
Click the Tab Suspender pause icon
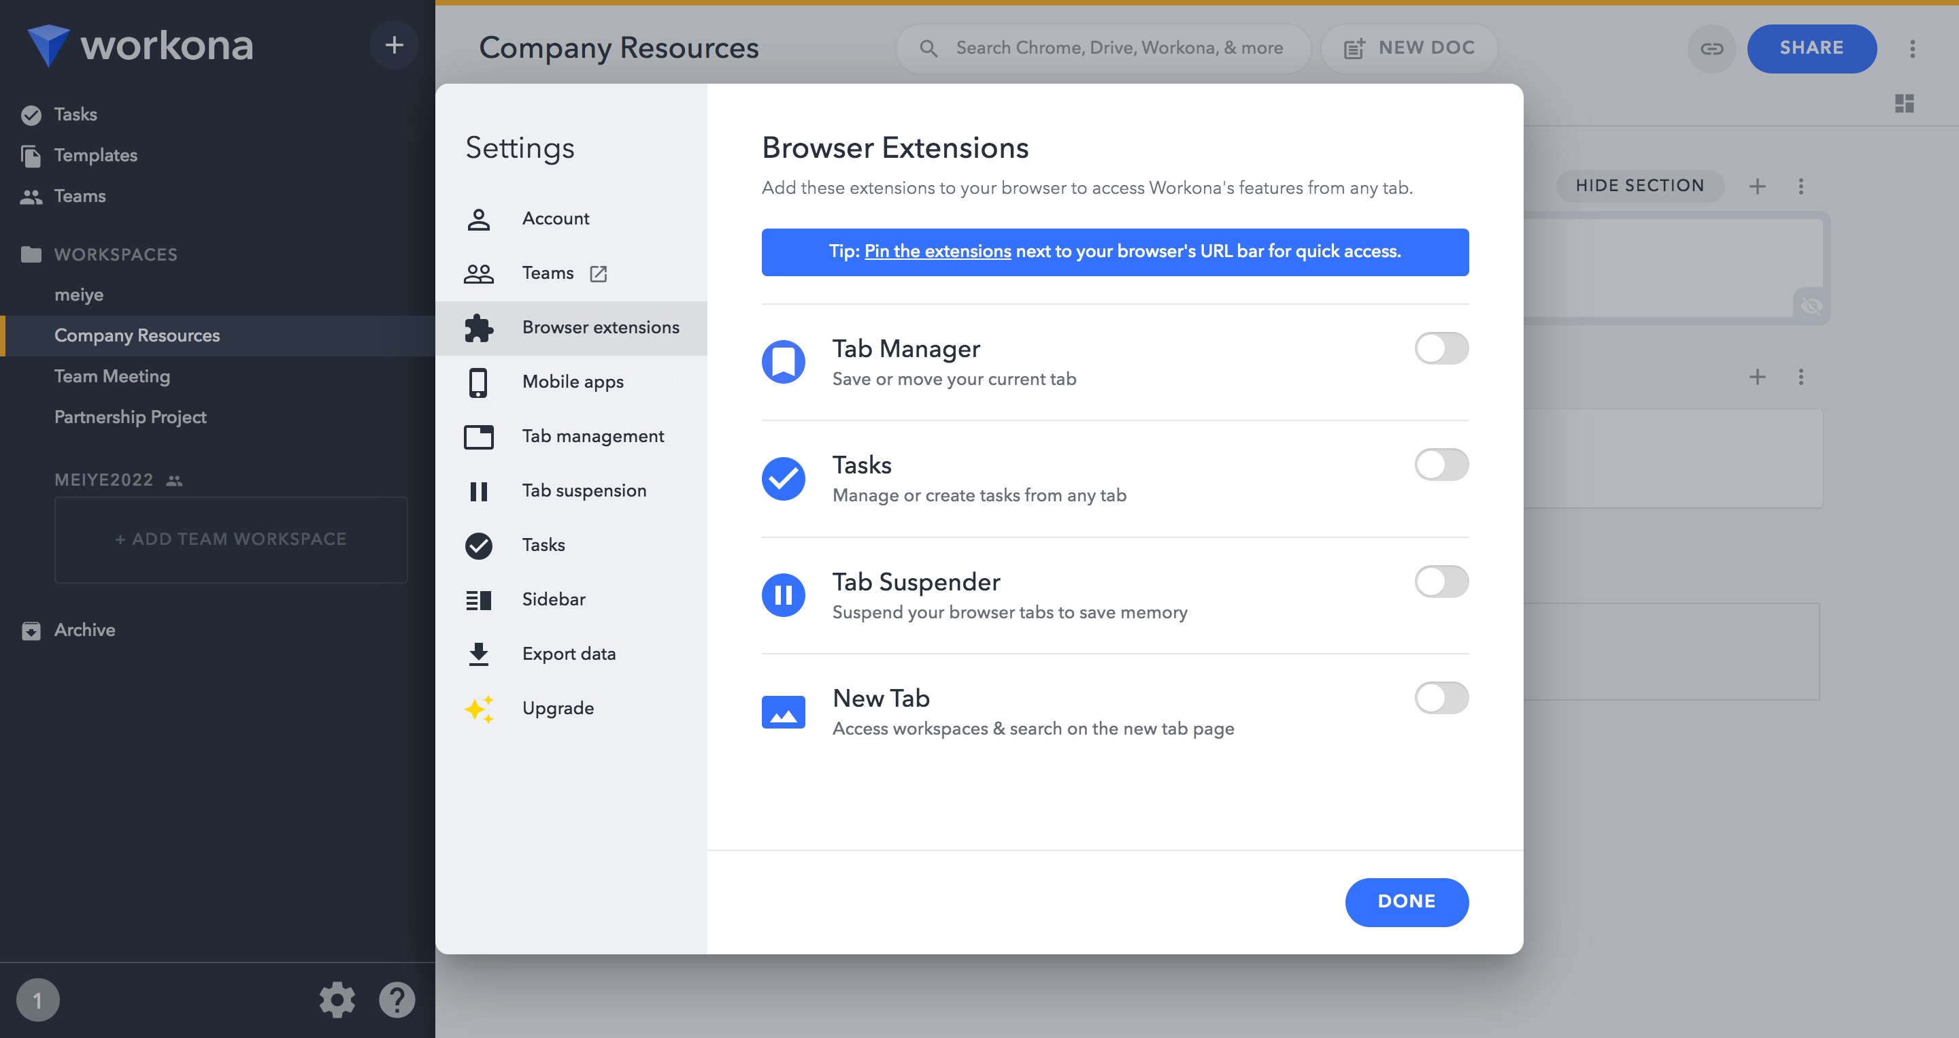coord(784,595)
